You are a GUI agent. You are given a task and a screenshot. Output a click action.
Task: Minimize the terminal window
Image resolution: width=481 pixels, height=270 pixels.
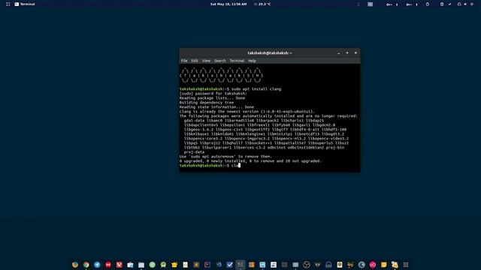[339, 53]
